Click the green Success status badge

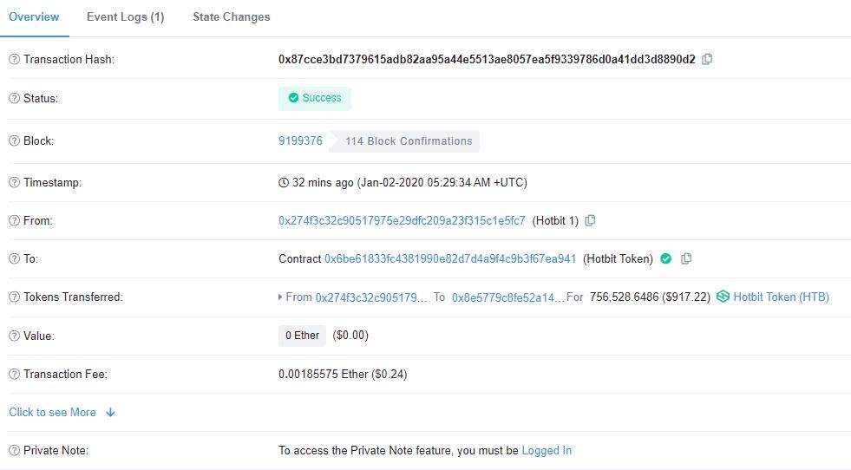coord(315,98)
